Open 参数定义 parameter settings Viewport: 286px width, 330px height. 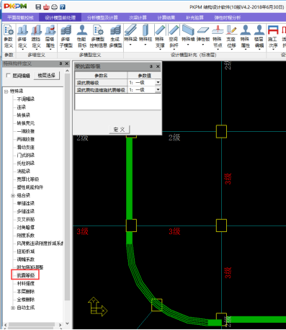[x=9, y=36]
